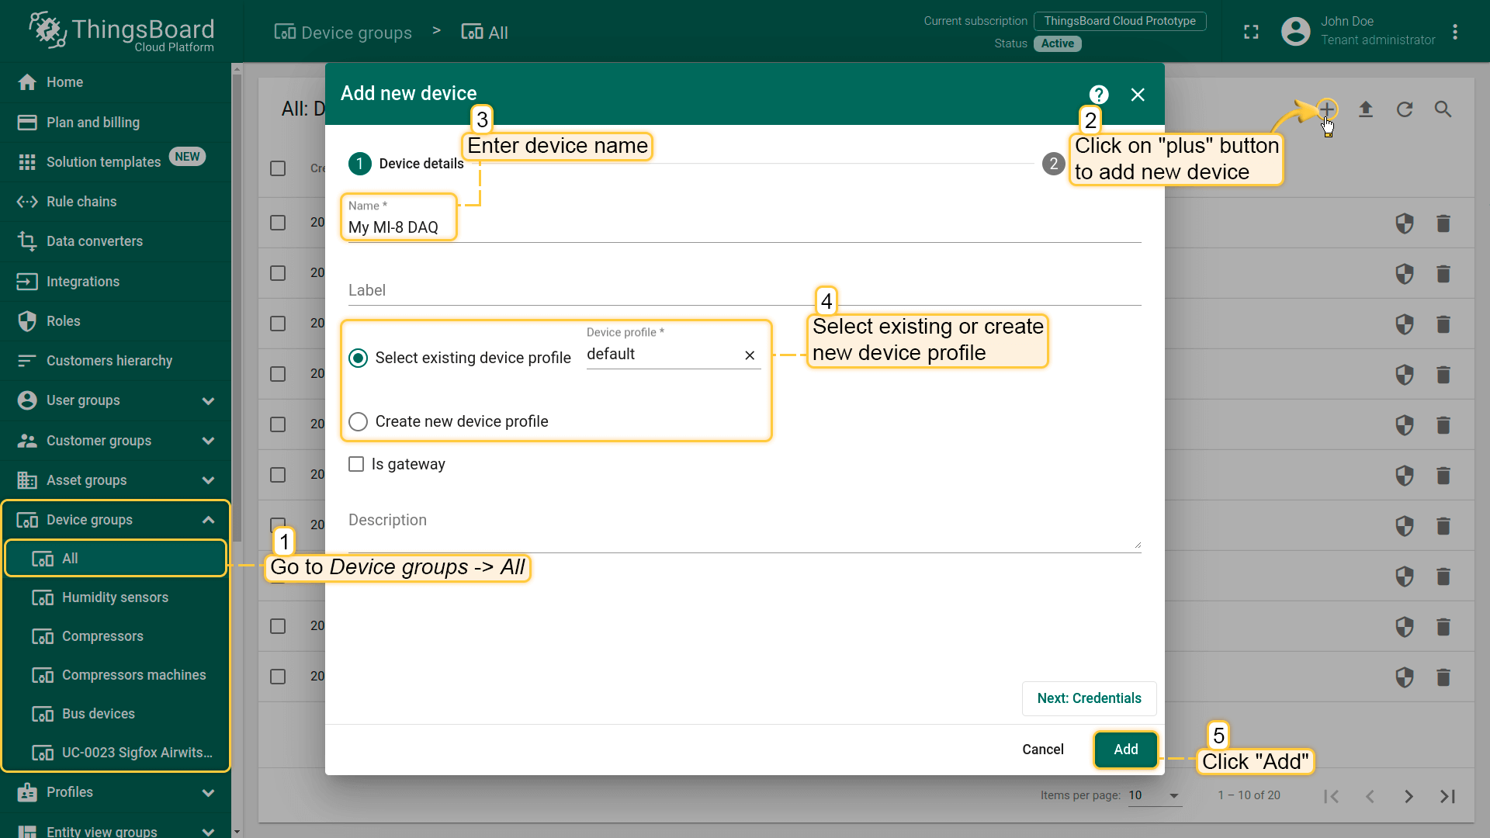This screenshot has height=838, width=1490.
Task: Click the help question mark icon in dialog
Action: click(1098, 95)
